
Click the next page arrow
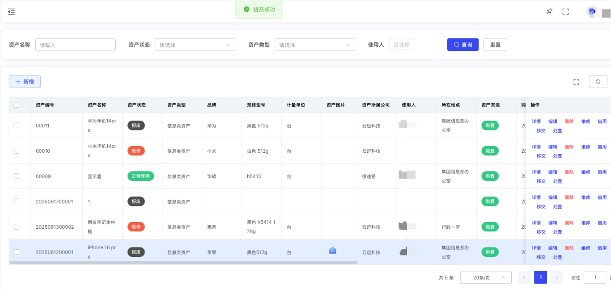pos(556,277)
